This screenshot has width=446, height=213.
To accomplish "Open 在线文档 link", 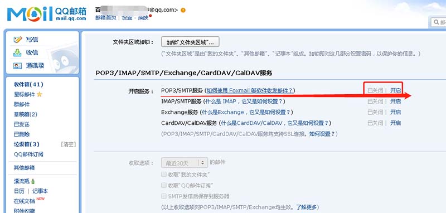I will point(24,201).
